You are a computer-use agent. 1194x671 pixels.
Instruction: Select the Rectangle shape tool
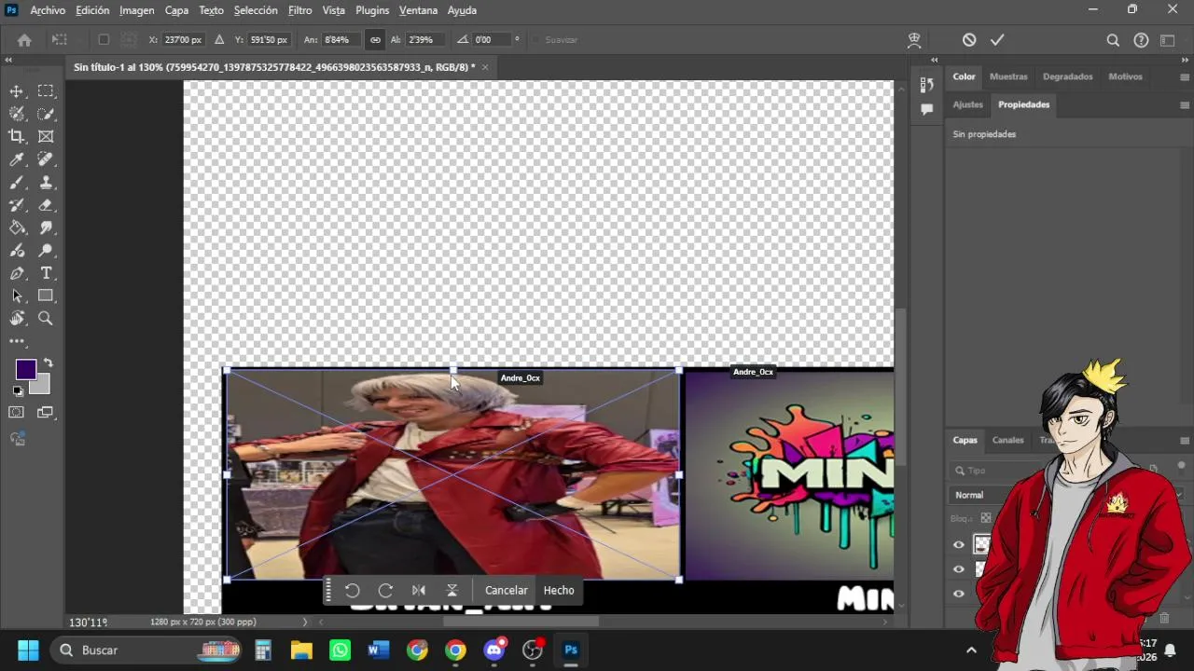click(x=46, y=295)
